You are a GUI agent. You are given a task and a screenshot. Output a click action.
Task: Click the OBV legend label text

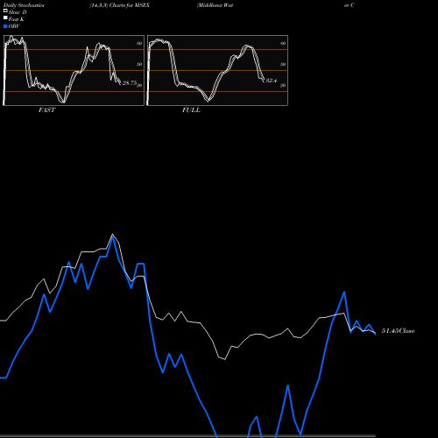coord(14,26)
